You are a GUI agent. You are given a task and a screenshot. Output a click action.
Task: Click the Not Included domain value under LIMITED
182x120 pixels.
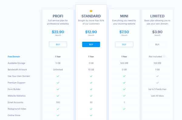pos(155,57)
